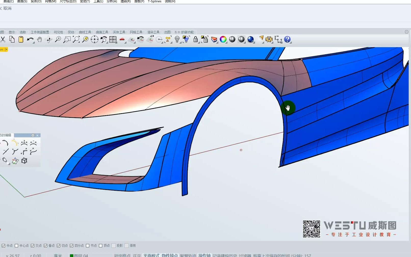Screen dimensions: 411x257
Task: Click the Paste clipboard icon
Action: [21, 40]
